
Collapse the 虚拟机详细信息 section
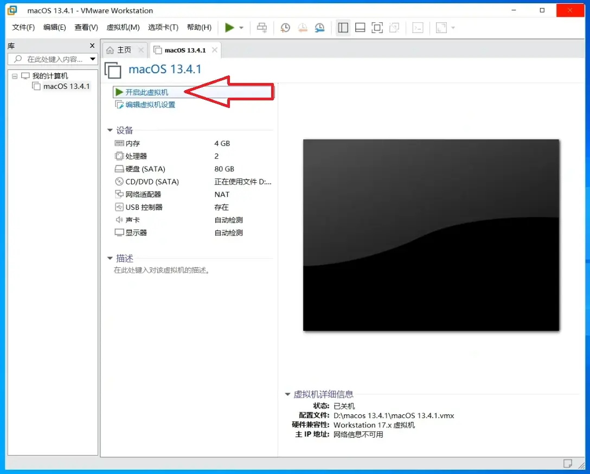287,394
